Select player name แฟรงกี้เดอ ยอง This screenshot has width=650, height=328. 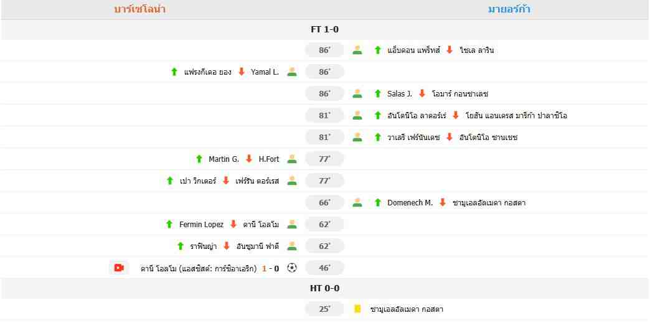pyautogui.click(x=208, y=72)
